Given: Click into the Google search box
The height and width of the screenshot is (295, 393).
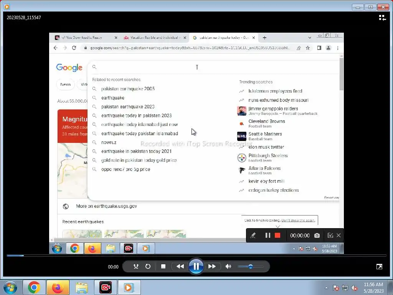Looking at the screenshot, I should click(x=214, y=67).
